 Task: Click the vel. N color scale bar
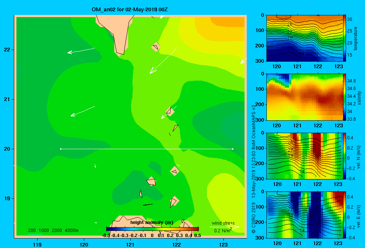[x=344, y=156]
